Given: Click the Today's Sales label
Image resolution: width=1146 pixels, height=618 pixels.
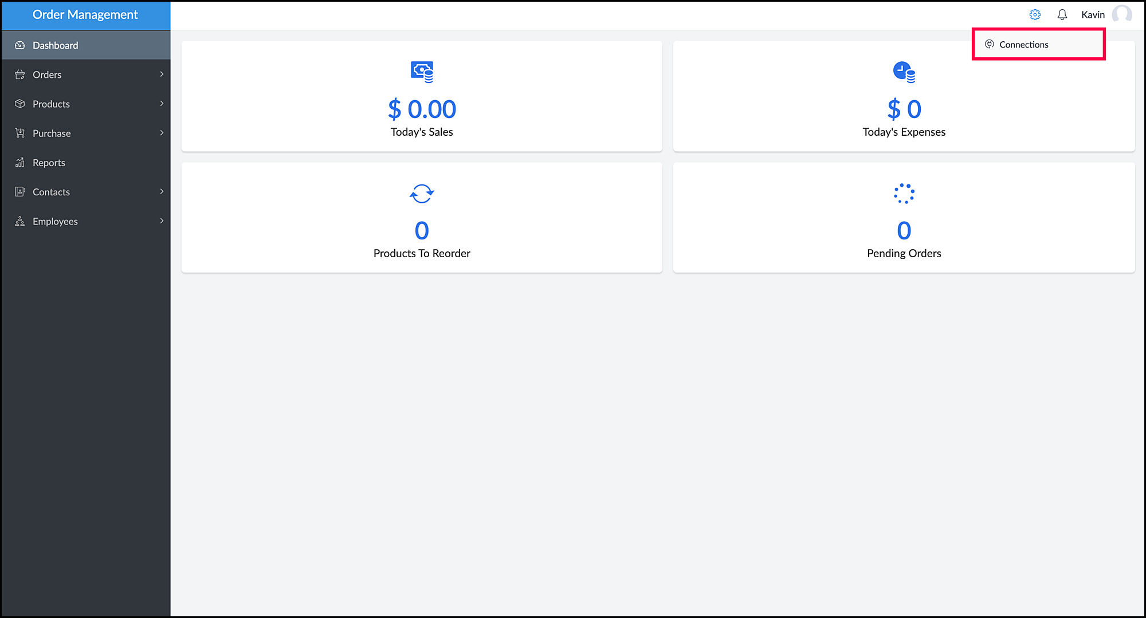Looking at the screenshot, I should pyautogui.click(x=422, y=132).
